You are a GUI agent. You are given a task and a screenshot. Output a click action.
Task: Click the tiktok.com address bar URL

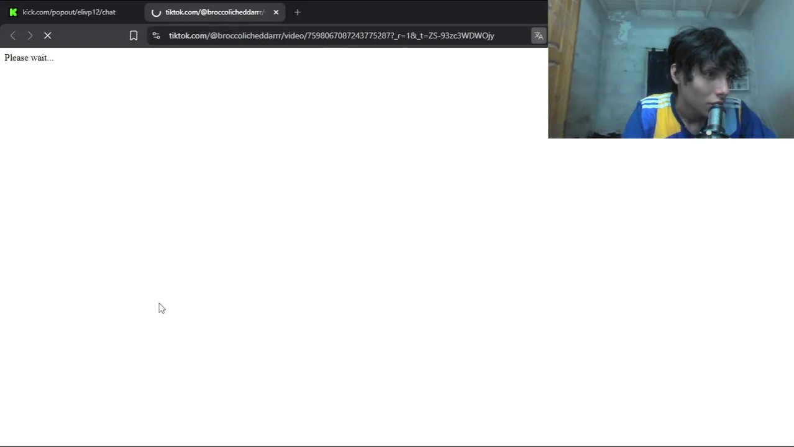click(x=331, y=35)
